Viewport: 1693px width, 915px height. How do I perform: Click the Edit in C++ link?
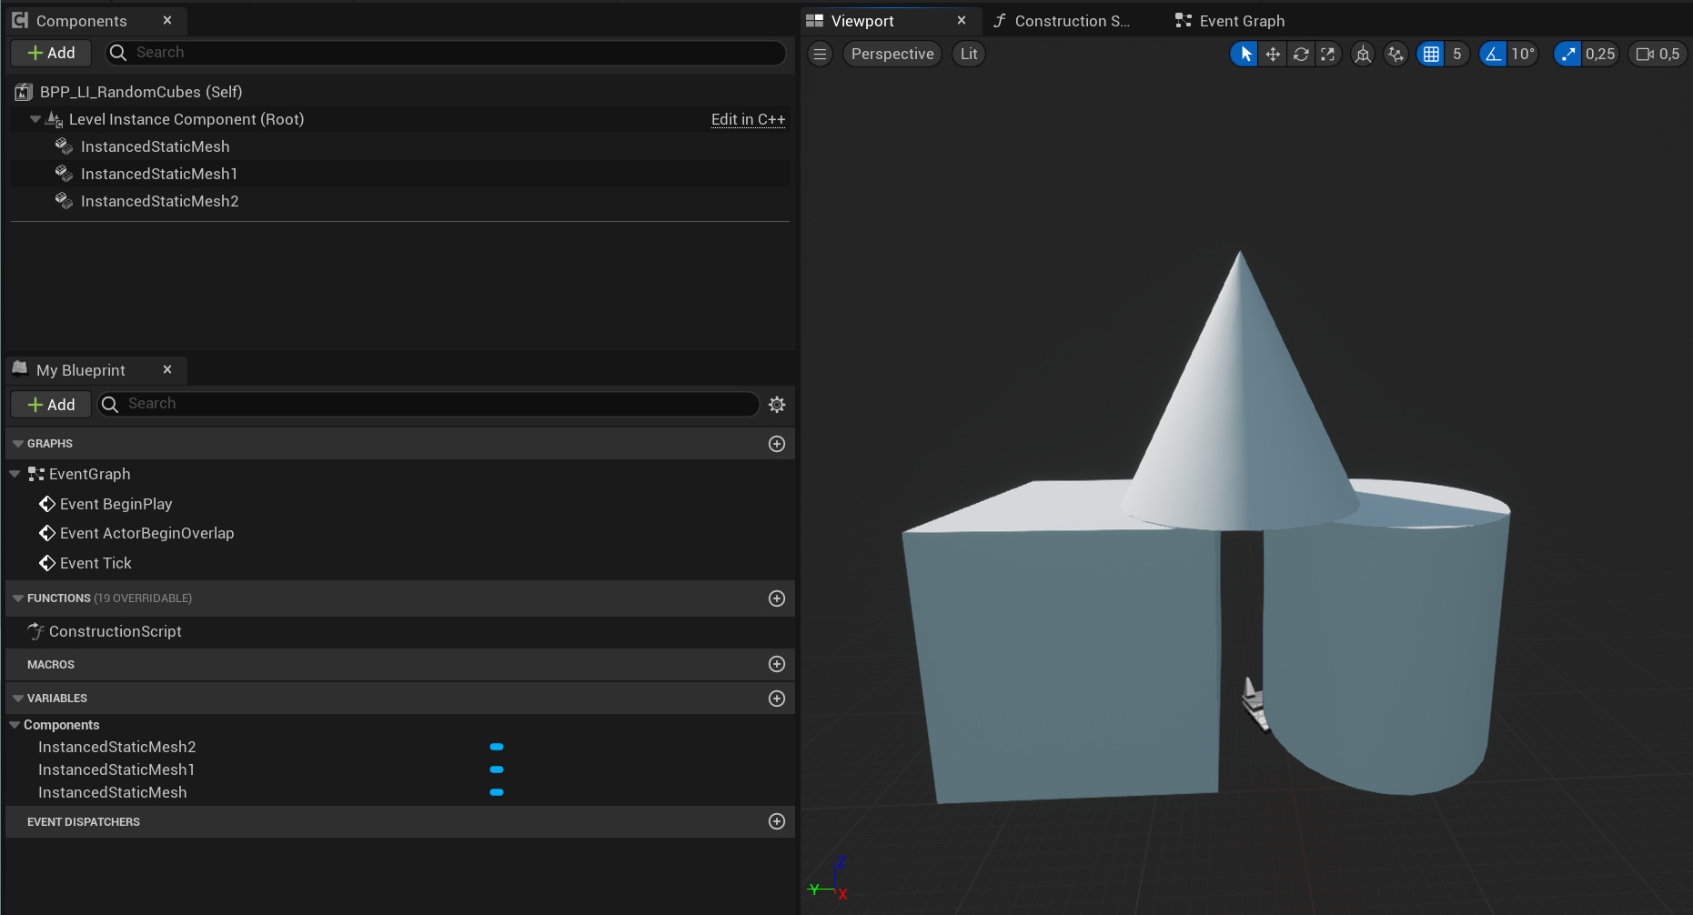click(x=748, y=119)
